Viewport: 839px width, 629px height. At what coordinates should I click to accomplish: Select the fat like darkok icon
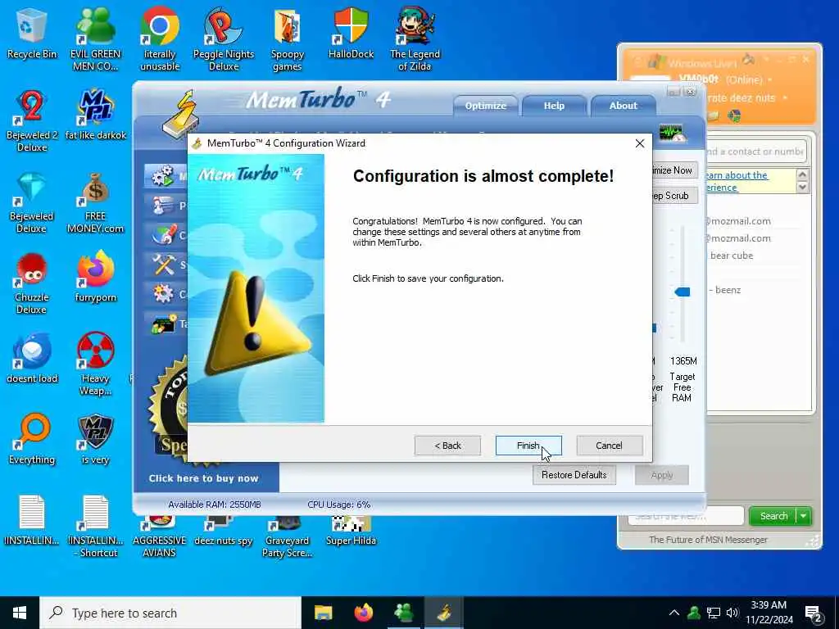[95, 115]
